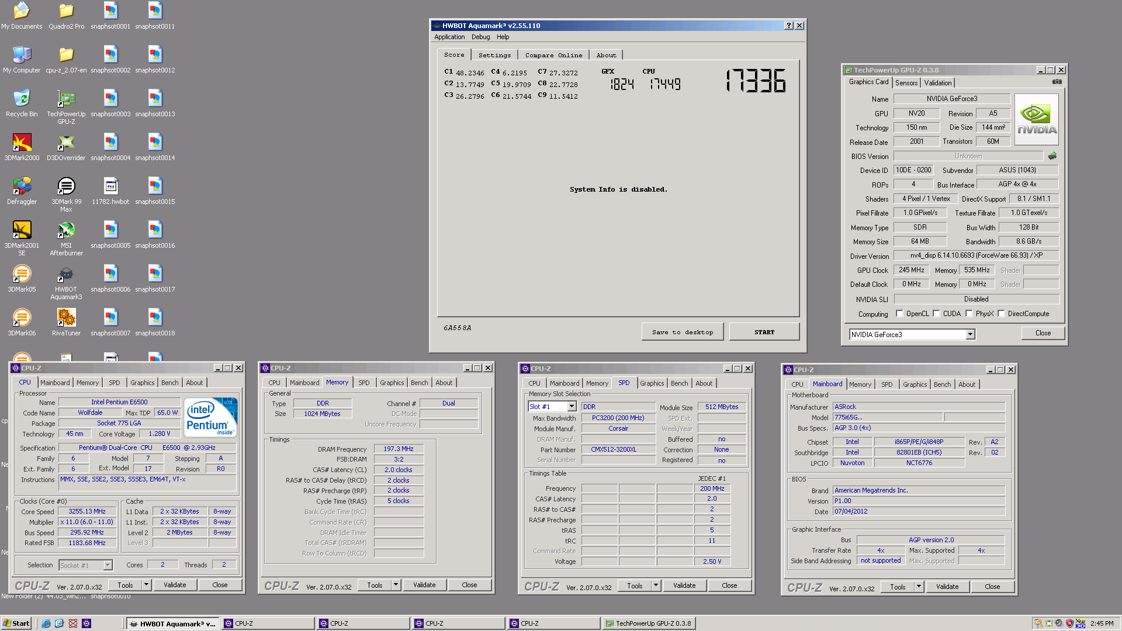This screenshot has height=631, width=1122.
Task: Launch Internet Explorer from the quick launch bar
Action: point(46,623)
